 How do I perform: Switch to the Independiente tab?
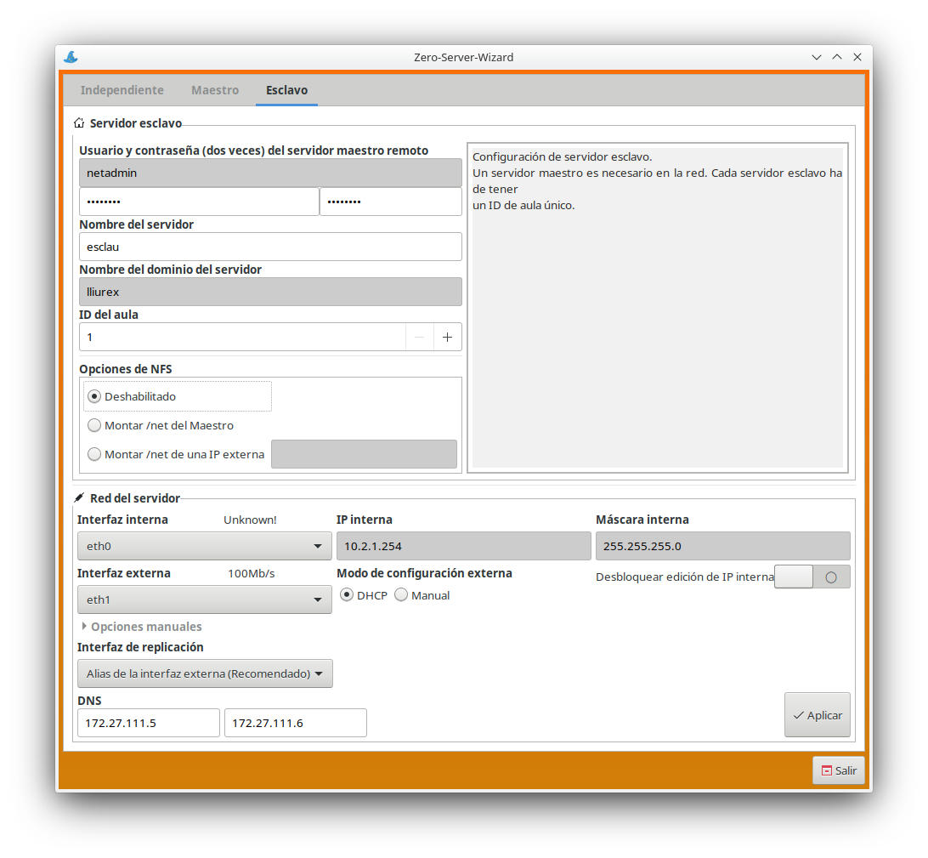(x=122, y=90)
